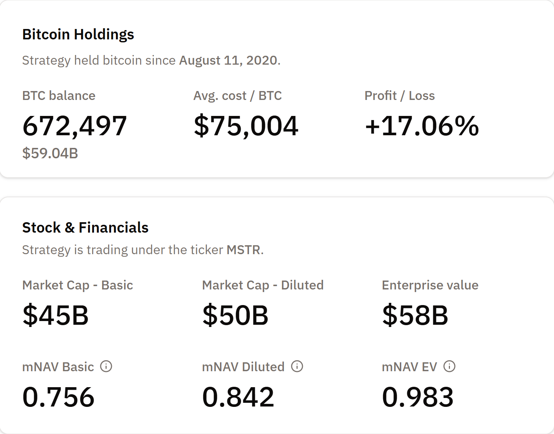Click the BTC balance value 672,497
Viewport: 554px width, 434px height.
coord(75,126)
